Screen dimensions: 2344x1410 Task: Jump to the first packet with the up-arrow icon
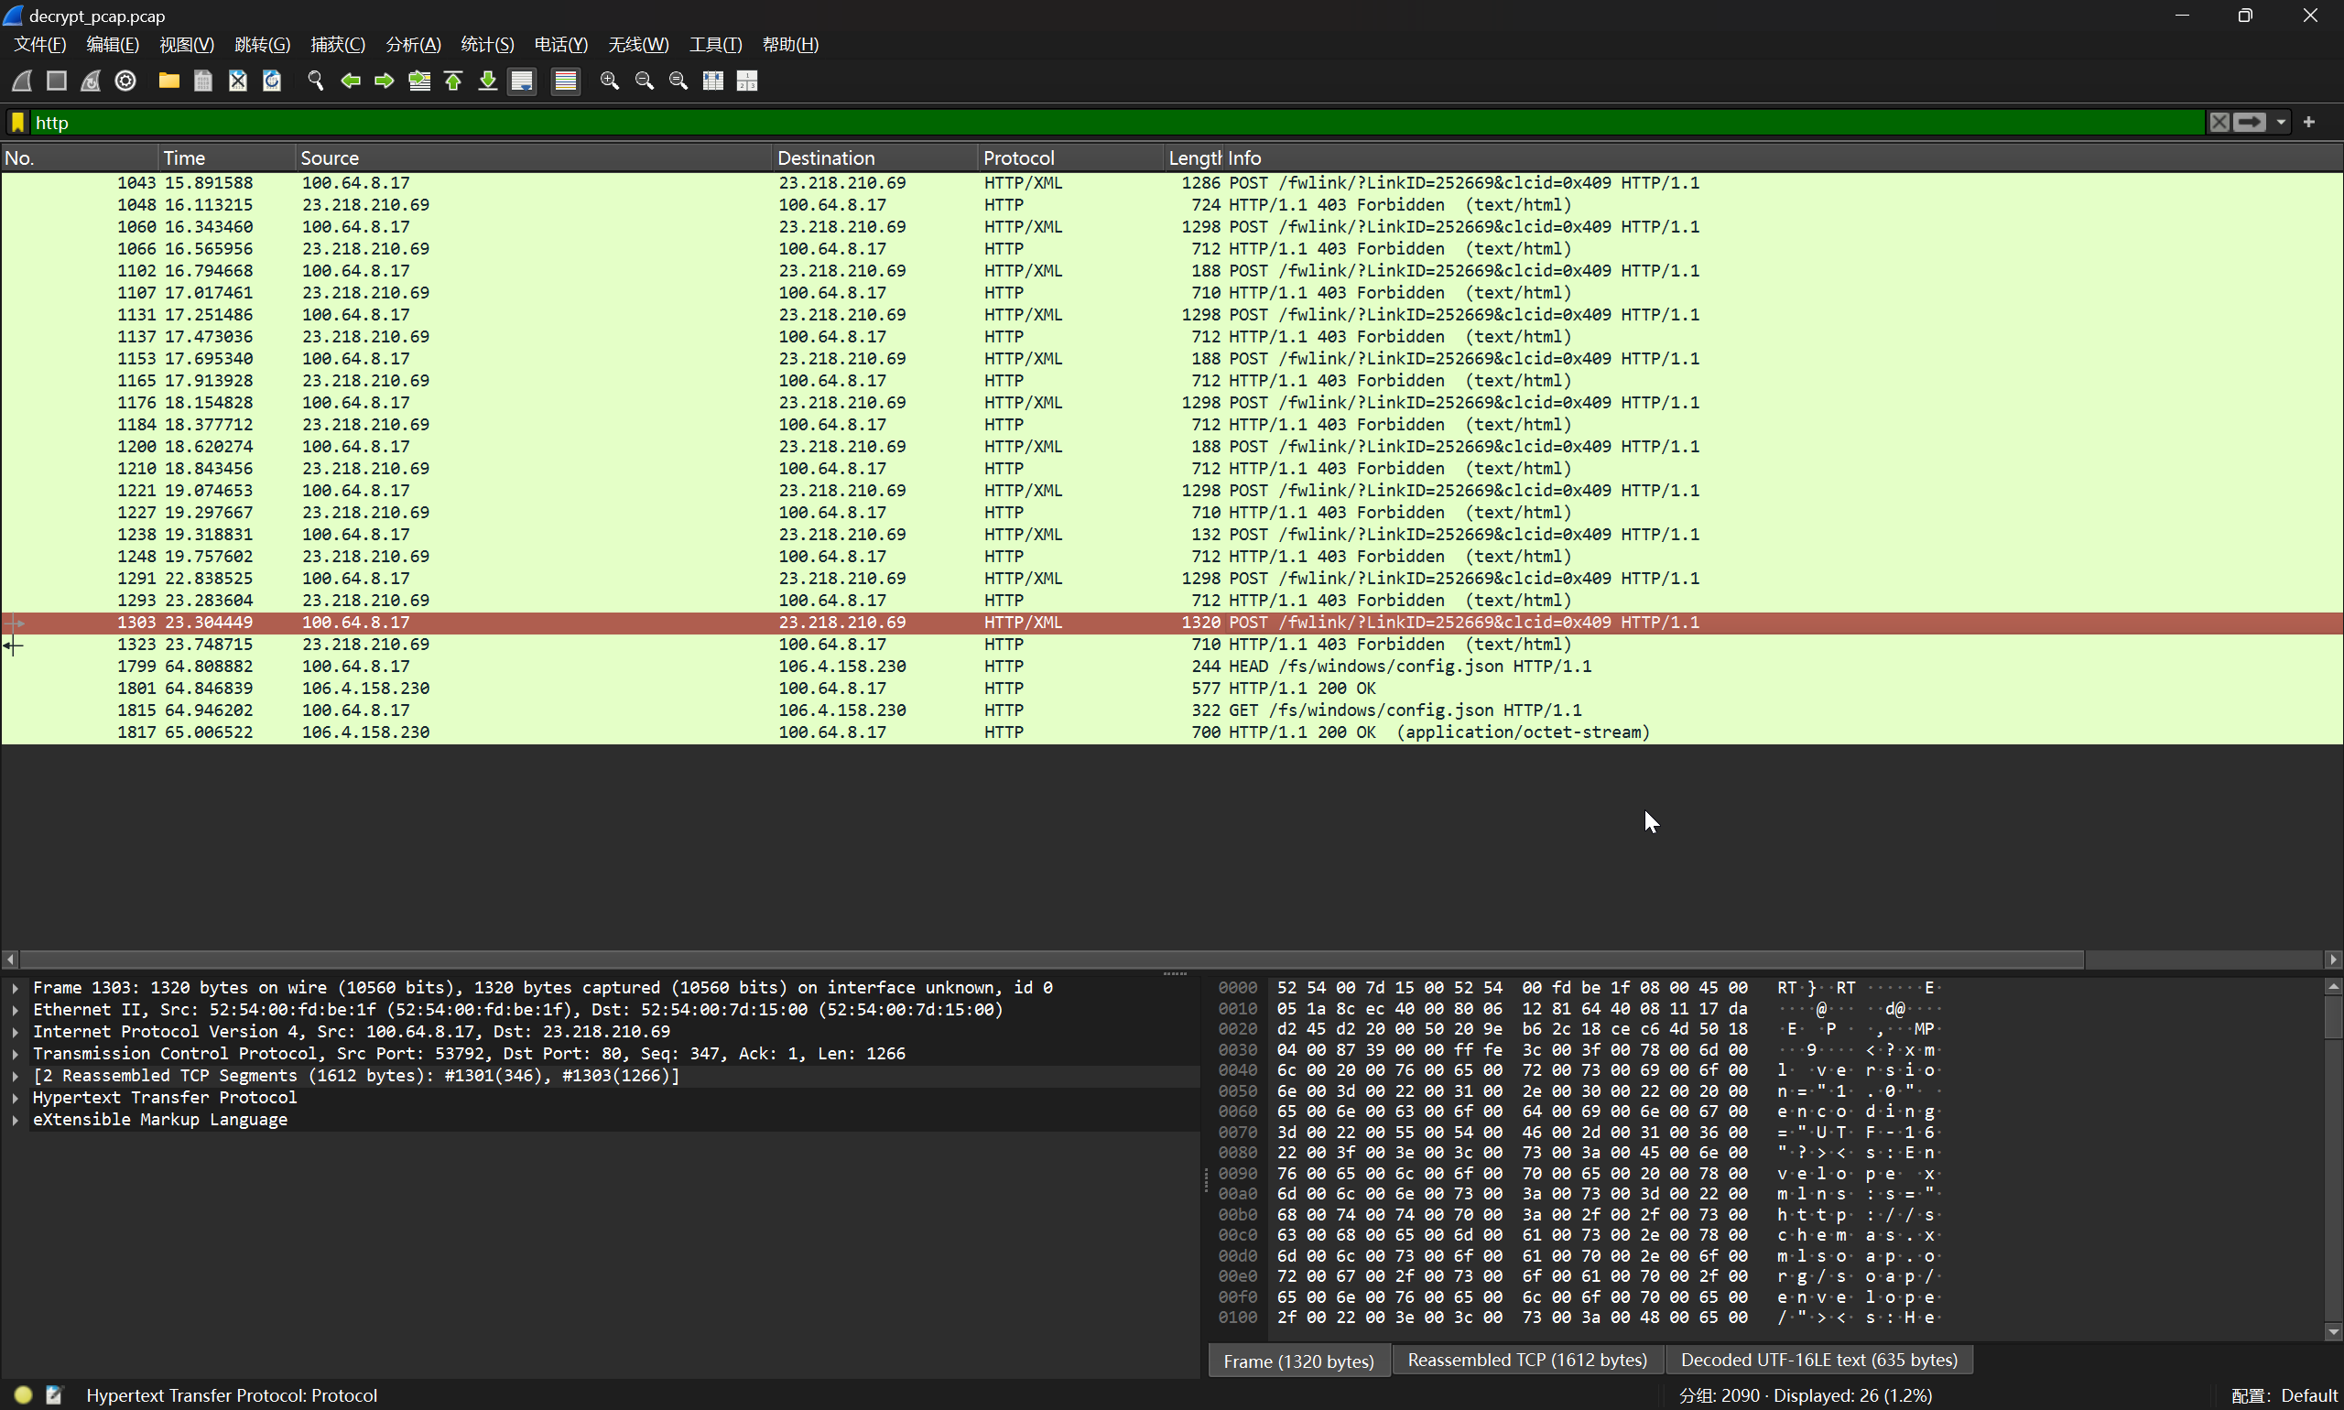click(x=453, y=81)
